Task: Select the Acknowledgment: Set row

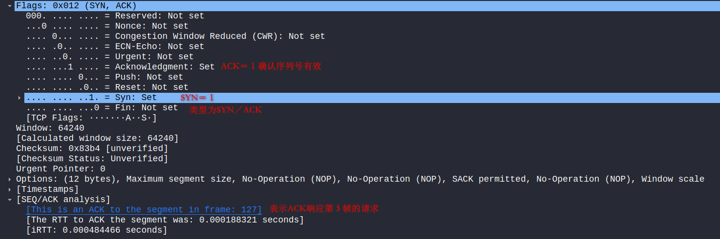Action: tap(120, 67)
